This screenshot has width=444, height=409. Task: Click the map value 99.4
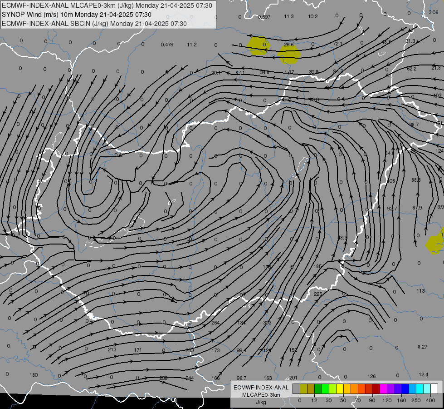241,350
